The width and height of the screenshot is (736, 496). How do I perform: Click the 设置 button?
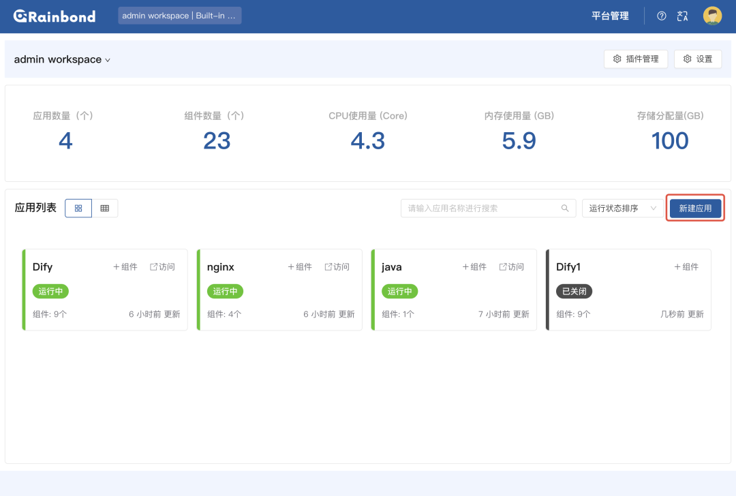tap(698, 59)
